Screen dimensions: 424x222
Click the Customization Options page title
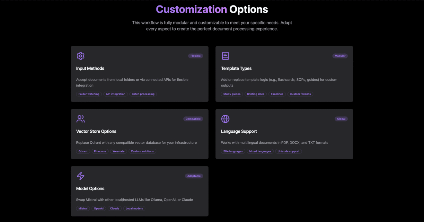pos(212,9)
